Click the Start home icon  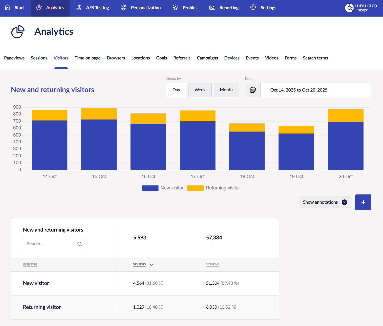pyautogui.click(x=7, y=8)
